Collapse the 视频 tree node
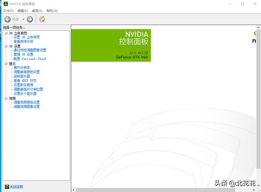 [6, 98]
